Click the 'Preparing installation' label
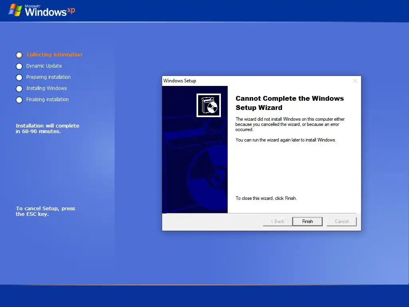Screen dimensions: 409x307 point(48,77)
